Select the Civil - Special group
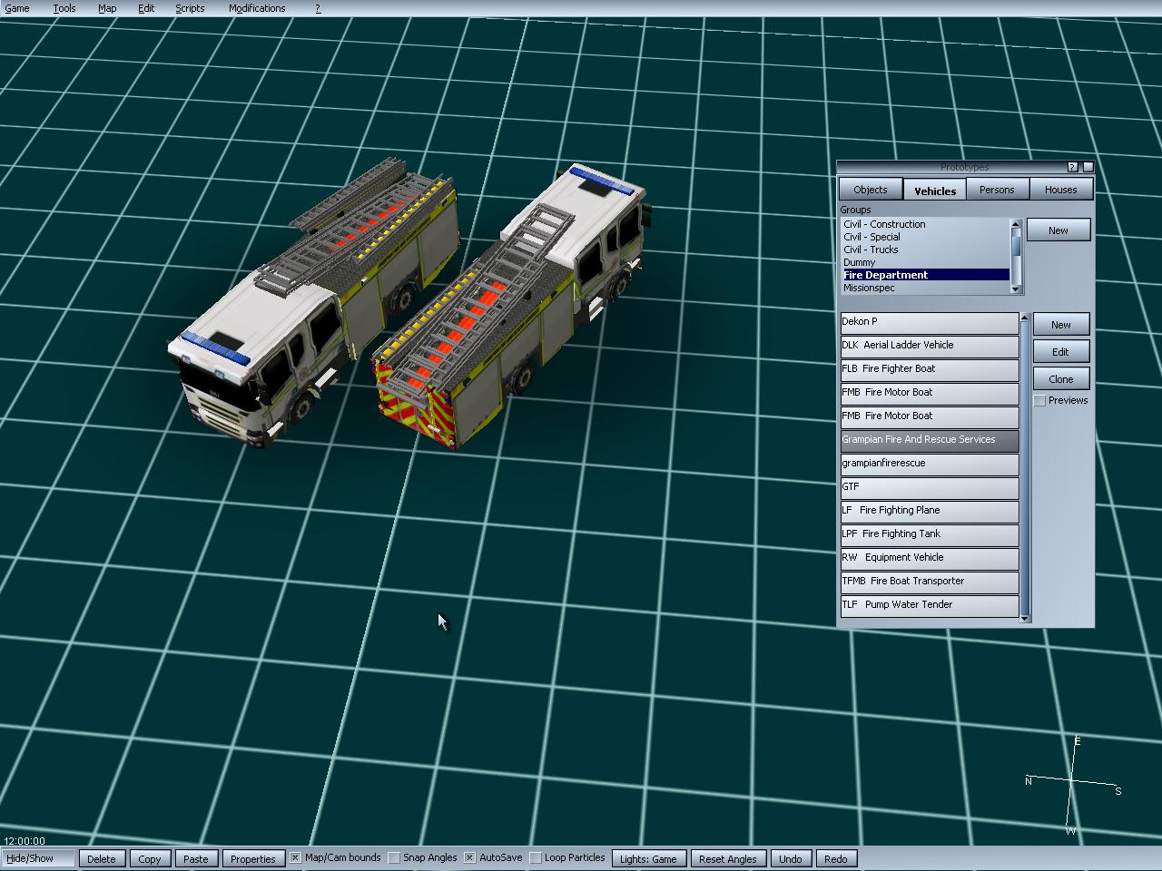 [925, 237]
